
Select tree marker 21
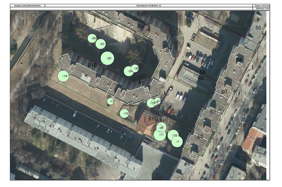101,44
